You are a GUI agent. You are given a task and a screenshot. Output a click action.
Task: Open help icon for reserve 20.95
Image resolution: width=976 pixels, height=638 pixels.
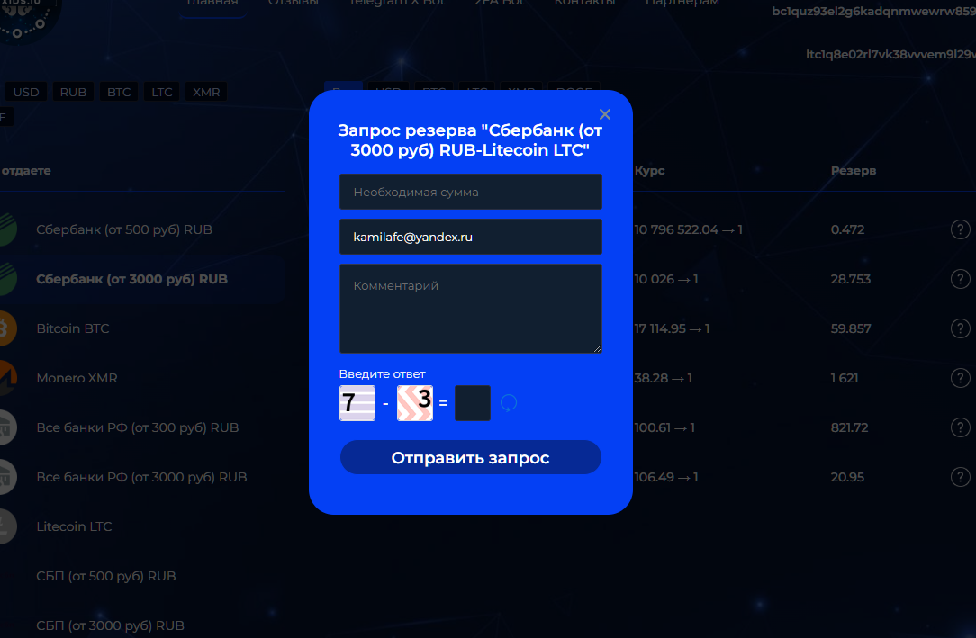(x=961, y=477)
